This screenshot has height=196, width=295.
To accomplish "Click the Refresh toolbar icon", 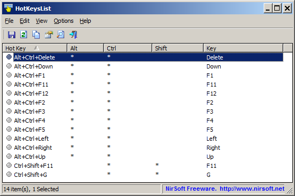I will (24, 35).
